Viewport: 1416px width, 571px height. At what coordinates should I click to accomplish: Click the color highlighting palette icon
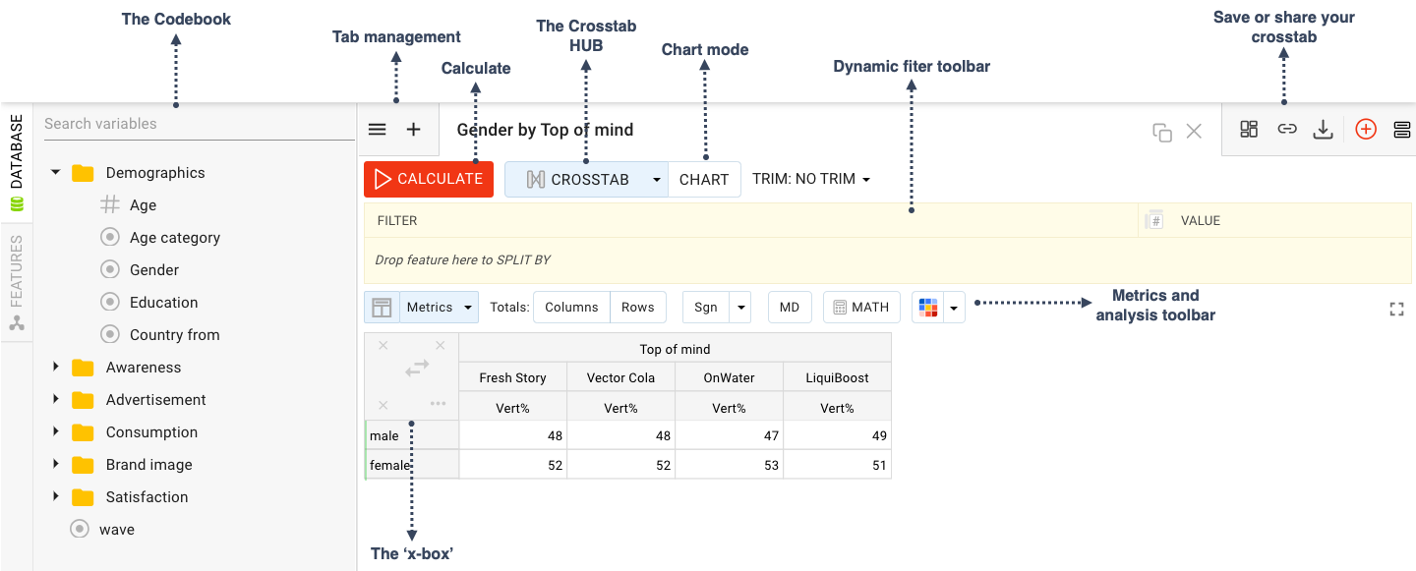928,307
